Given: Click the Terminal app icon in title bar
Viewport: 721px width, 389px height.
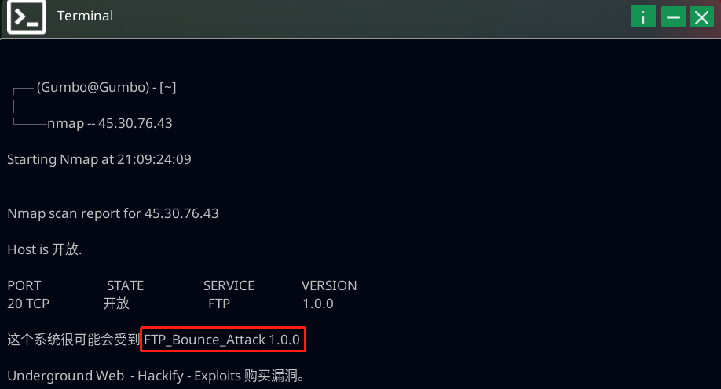Looking at the screenshot, I should (27, 16).
